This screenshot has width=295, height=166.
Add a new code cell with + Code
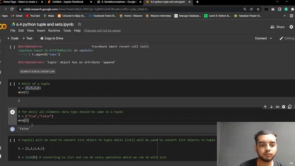[x=13, y=38]
